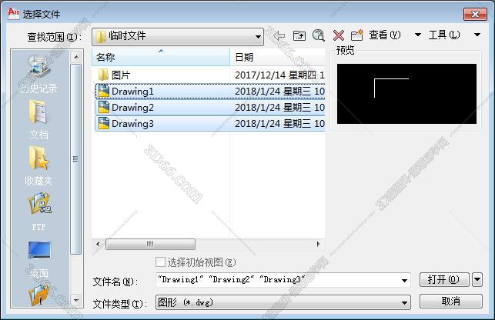The height and width of the screenshot is (320, 495).
Task: Select the Drawing2 file name
Action: (x=132, y=108)
